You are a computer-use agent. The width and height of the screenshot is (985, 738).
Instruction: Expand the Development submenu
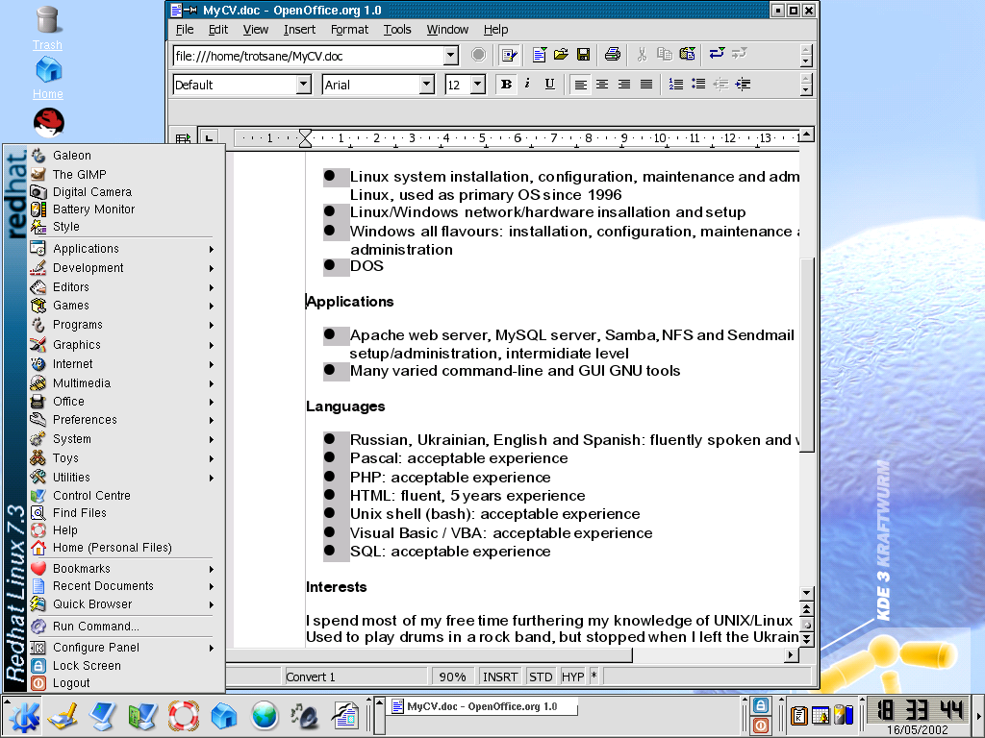pos(123,268)
